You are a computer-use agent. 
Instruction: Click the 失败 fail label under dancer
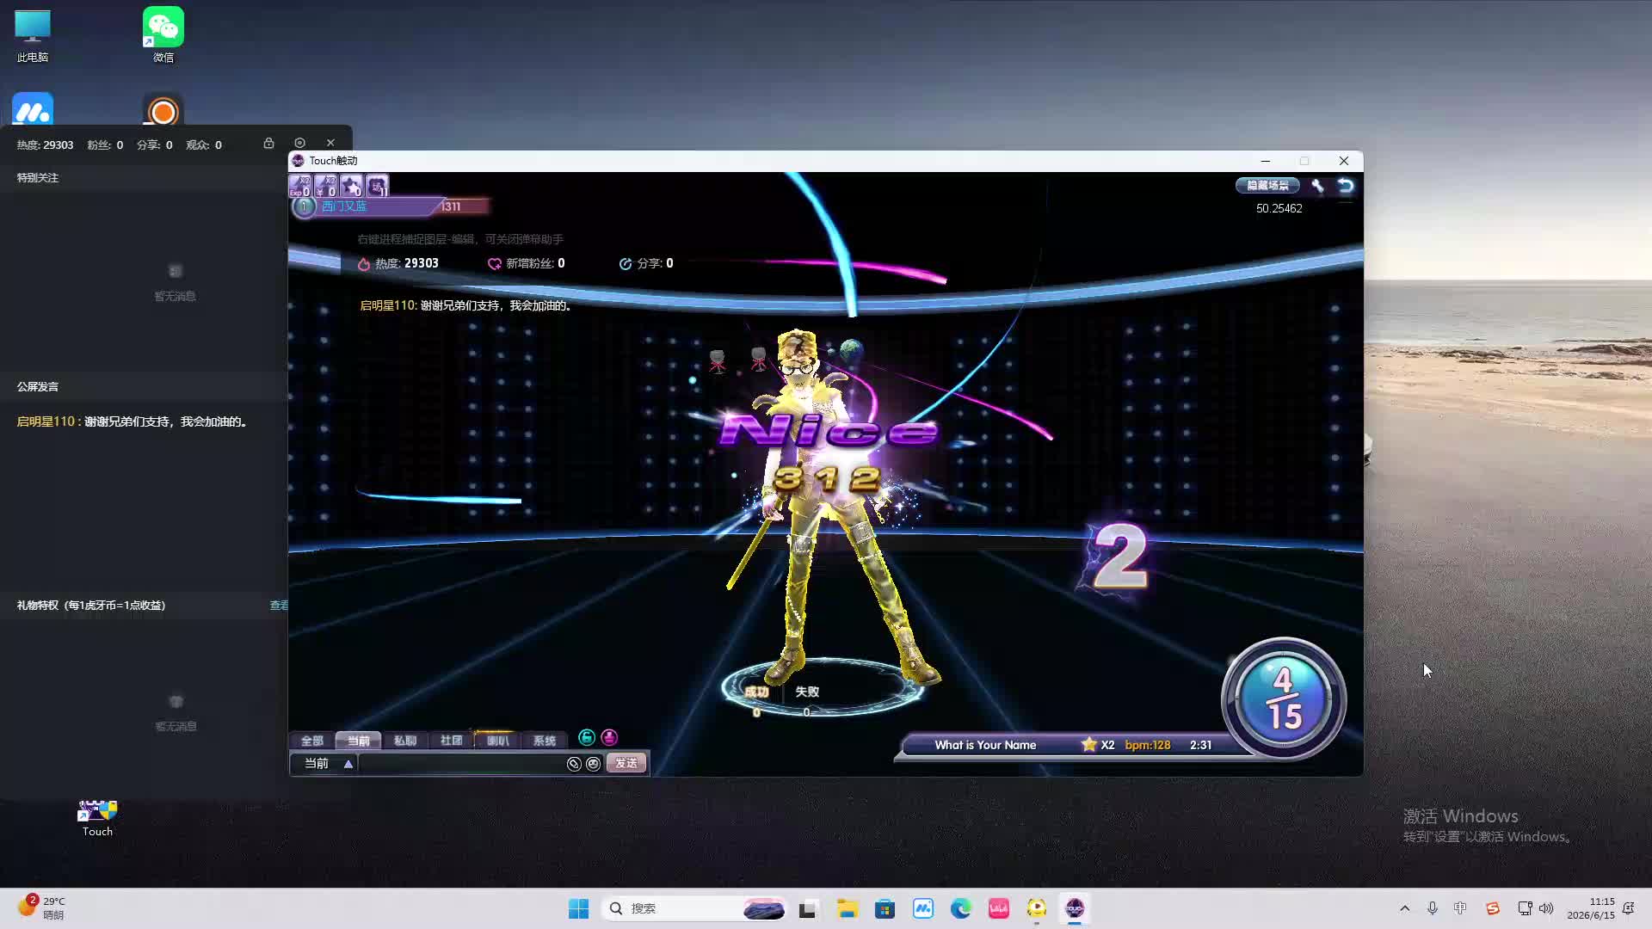point(807,692)
